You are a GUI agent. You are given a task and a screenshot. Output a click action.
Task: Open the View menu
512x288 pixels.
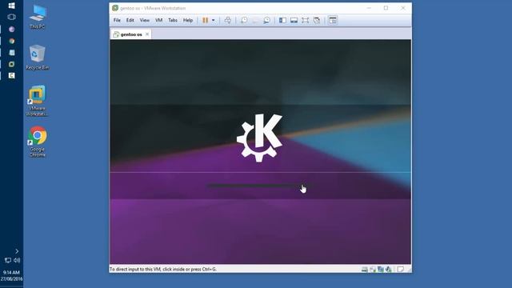click(x=144, y=20)
